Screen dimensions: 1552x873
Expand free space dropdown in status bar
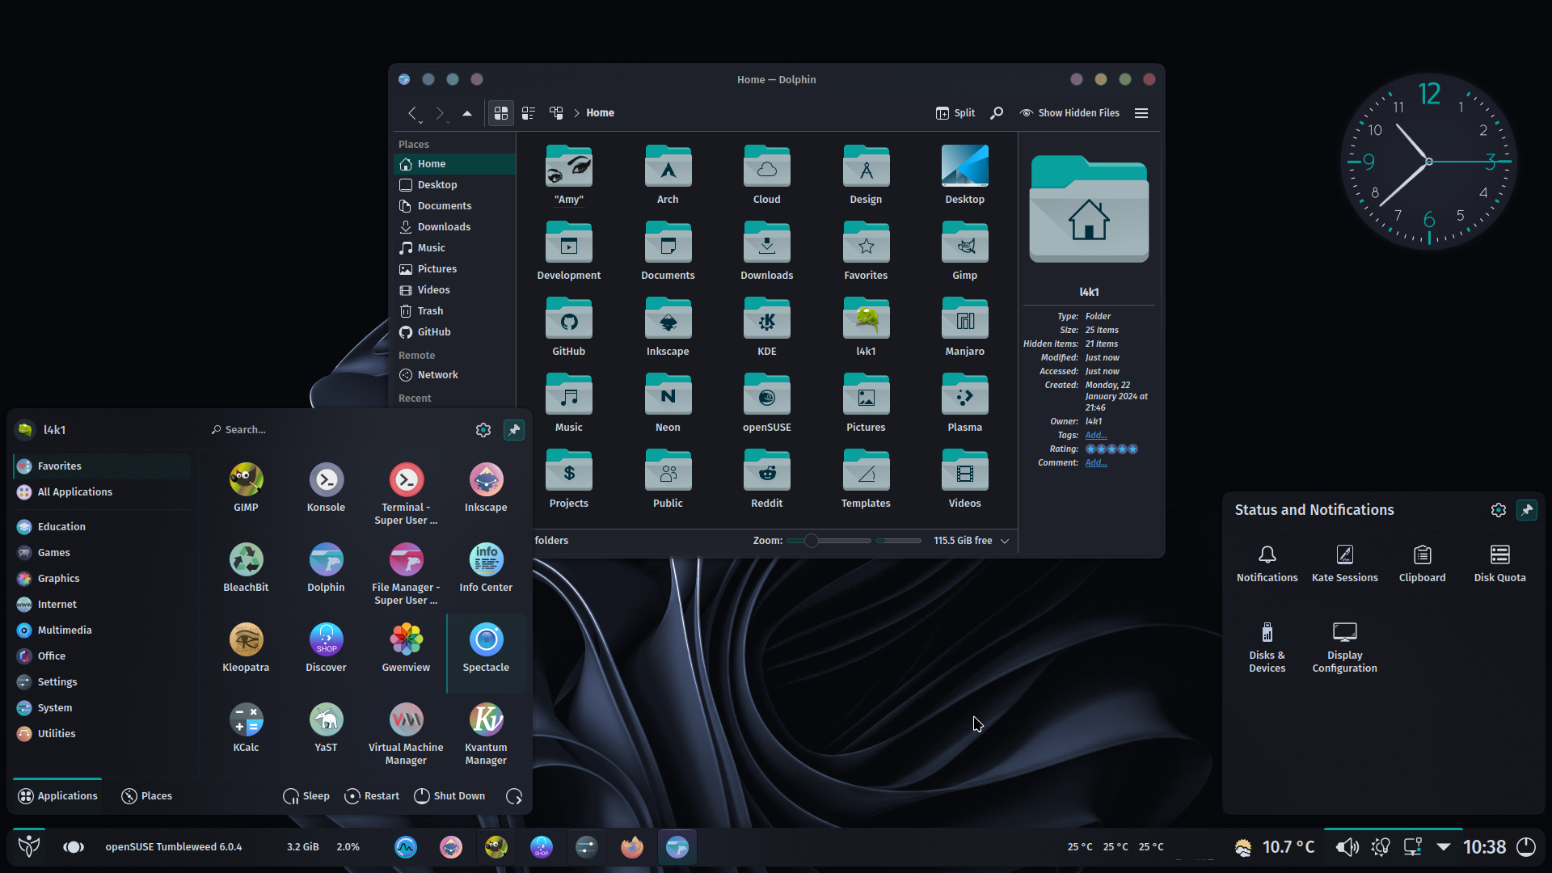[1005, 541]
